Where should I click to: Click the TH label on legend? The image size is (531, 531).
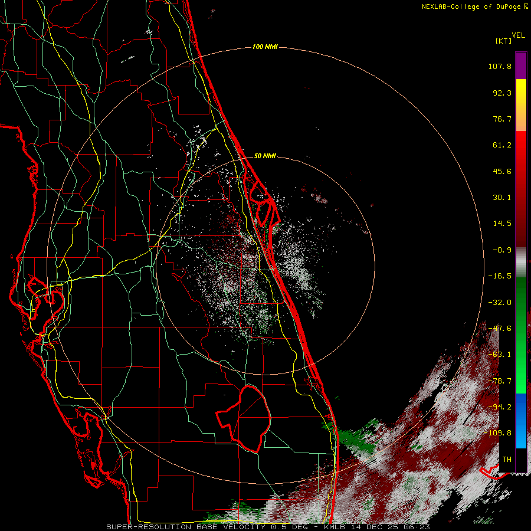tap(507, 460)
